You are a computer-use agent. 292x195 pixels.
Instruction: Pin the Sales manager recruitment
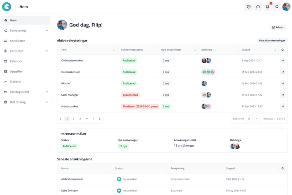pos(282,95)
